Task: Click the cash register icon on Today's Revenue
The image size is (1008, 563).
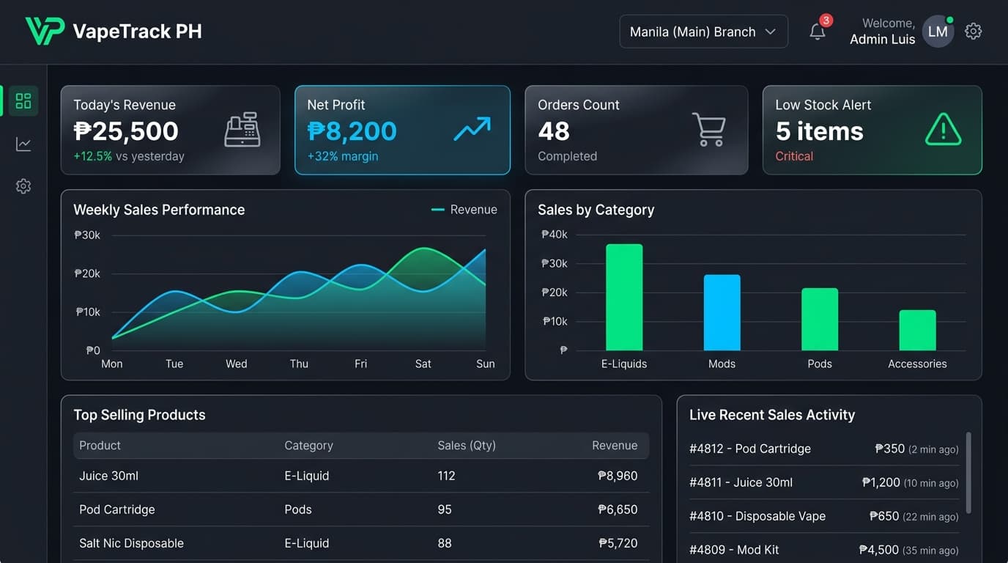Action: (242, 130)
